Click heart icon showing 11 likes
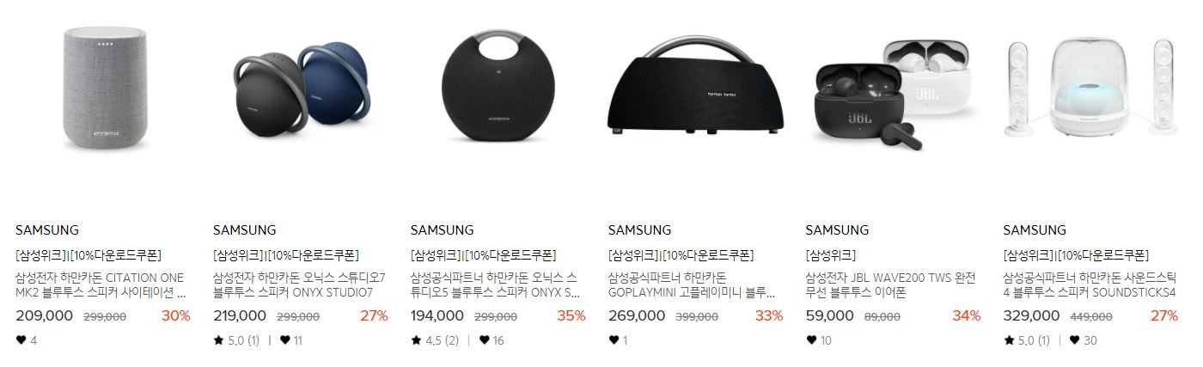 (x=285, y=340)
